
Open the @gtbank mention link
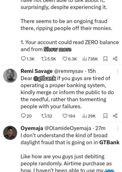[45, 78]
